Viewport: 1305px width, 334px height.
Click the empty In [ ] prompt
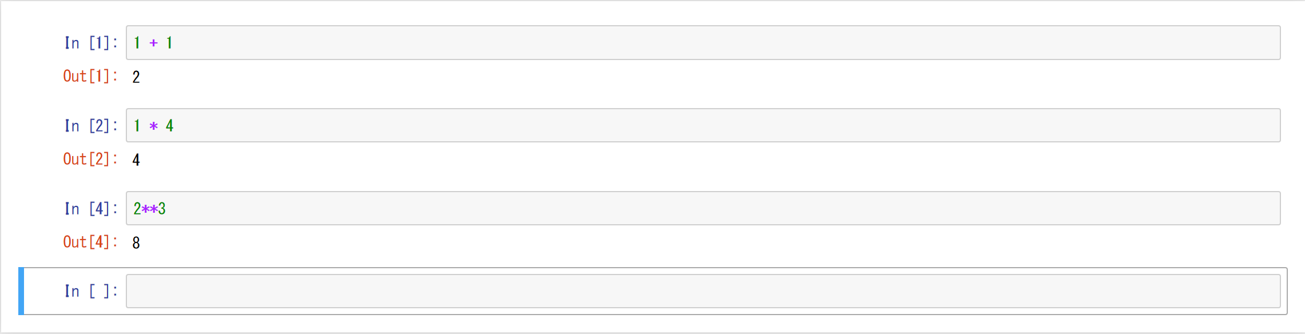point(91,291)
